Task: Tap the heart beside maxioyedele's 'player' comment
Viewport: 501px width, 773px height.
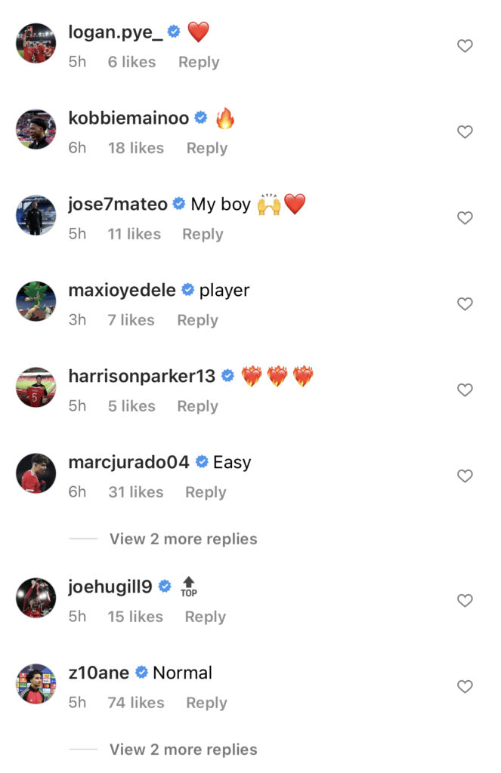Action: pos(465,303)
